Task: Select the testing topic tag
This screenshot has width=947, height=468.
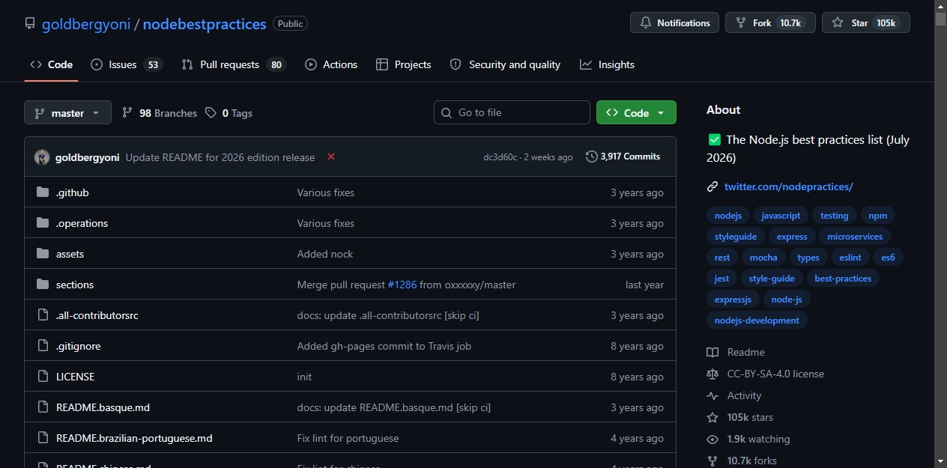Action: 834,216
